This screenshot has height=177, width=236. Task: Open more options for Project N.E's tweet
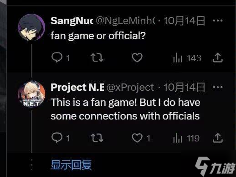coord(218,87)
